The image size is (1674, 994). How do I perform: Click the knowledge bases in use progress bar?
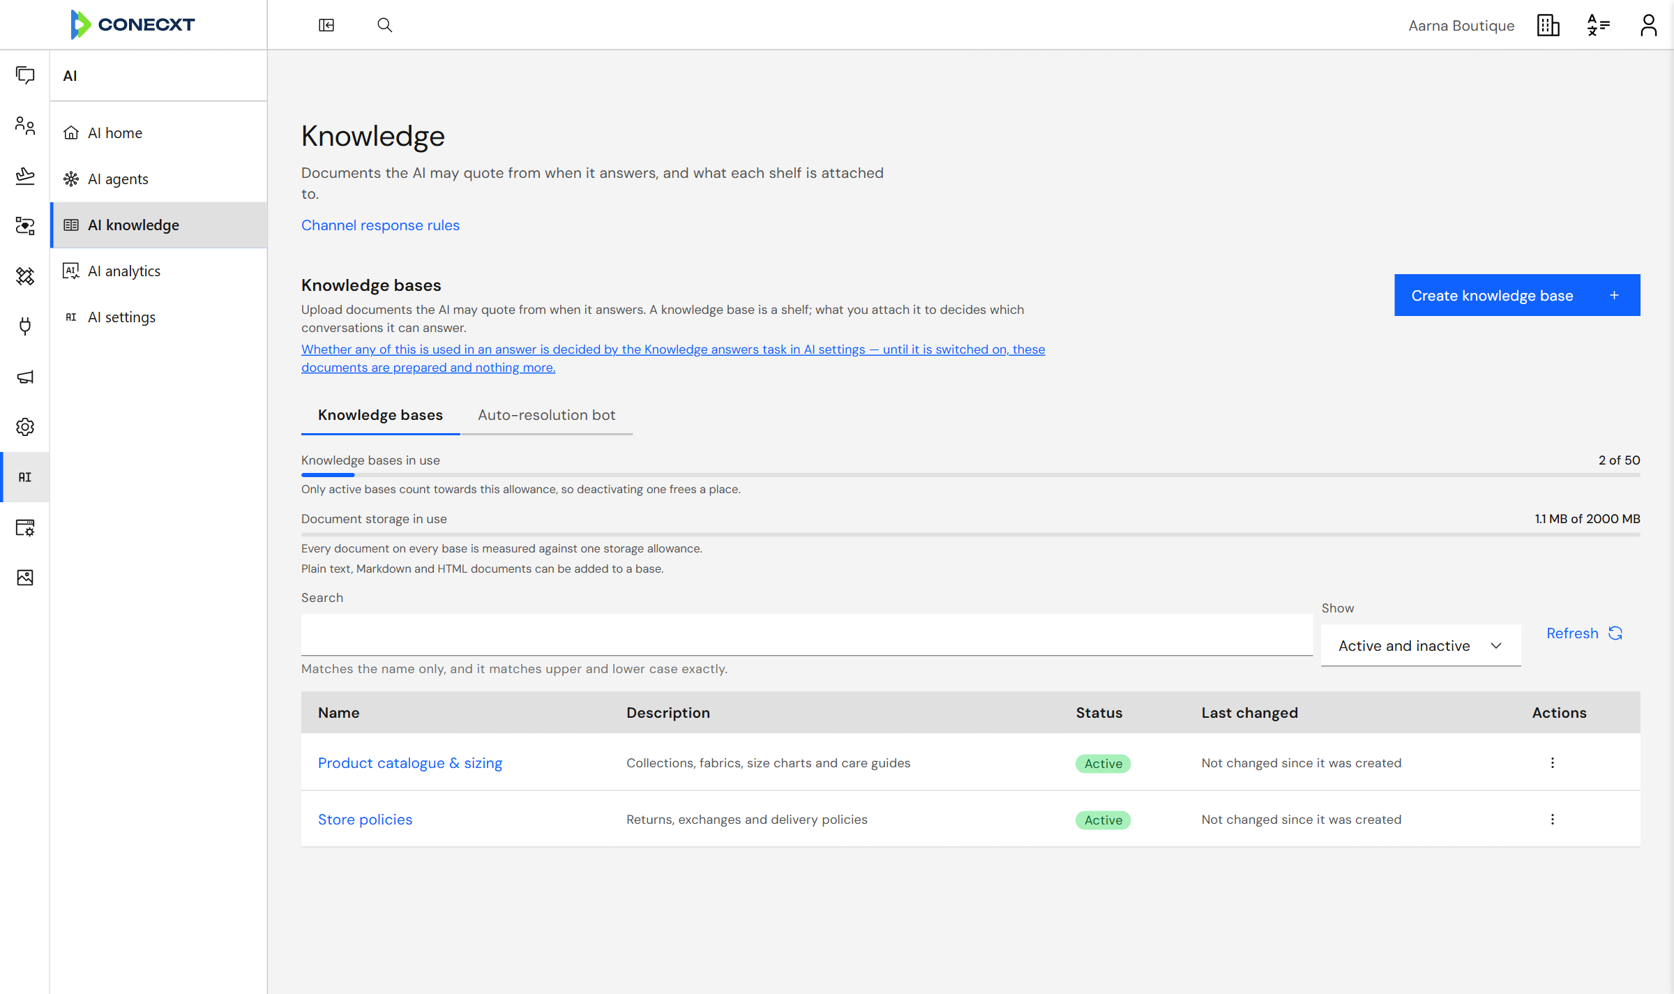coord(971,475)
